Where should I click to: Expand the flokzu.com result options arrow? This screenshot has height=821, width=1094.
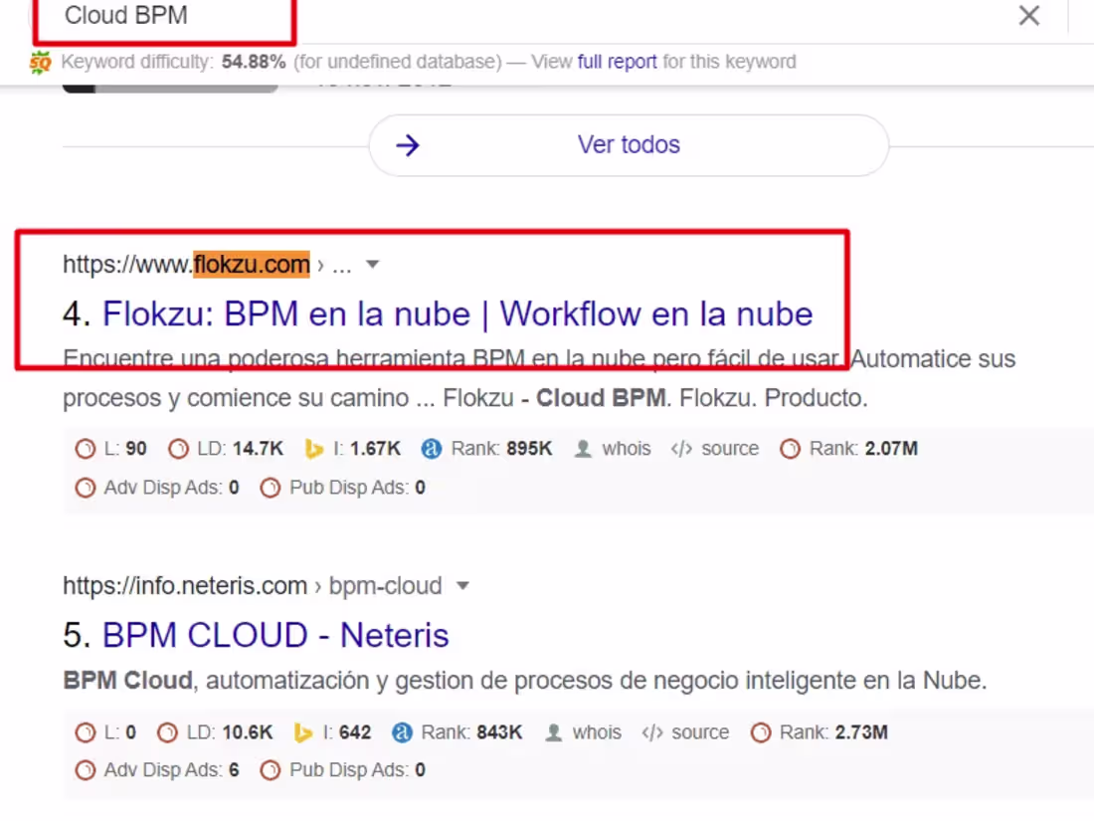373,265
